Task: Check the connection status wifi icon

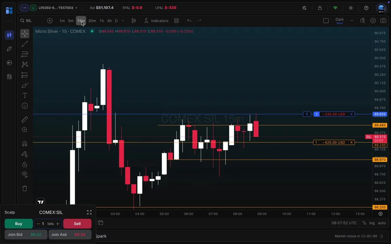Action: [x=335, y=8]
